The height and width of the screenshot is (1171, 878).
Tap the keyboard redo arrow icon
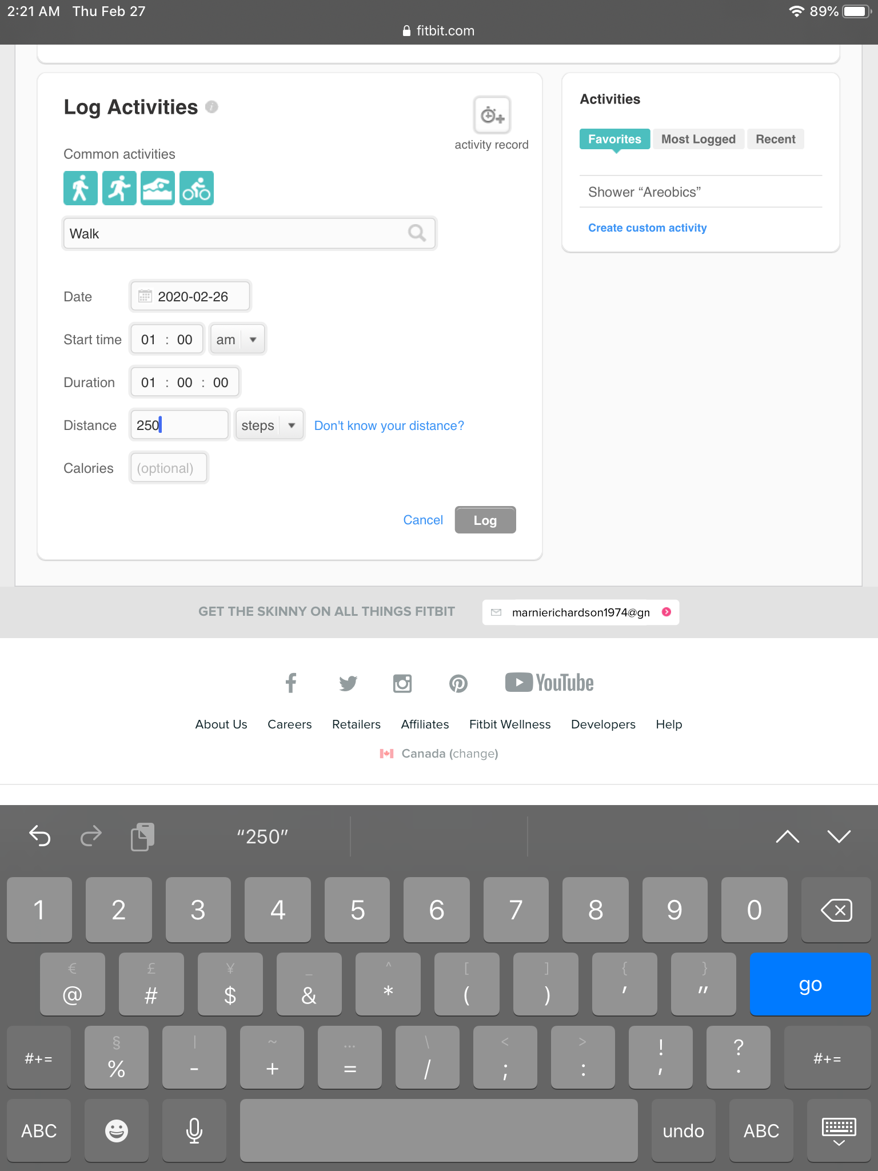[x=91, y=836]
